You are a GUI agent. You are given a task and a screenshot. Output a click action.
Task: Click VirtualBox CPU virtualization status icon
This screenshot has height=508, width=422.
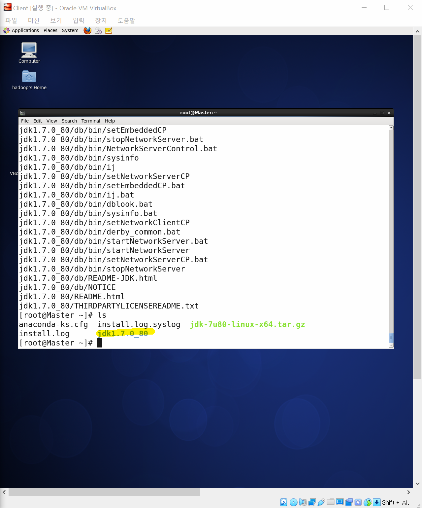358,502
